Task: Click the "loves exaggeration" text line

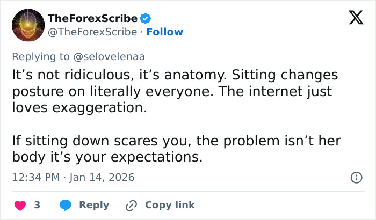Action: tap(78, 108)
